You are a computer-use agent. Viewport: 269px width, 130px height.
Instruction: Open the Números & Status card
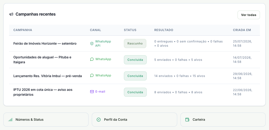46,120
